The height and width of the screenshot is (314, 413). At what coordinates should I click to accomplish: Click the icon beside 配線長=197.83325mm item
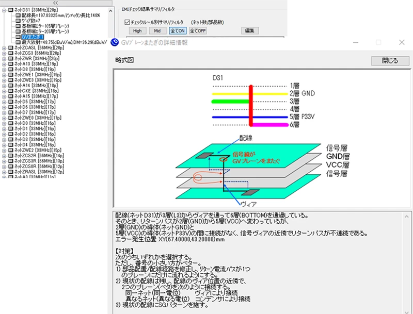point(18,15)
